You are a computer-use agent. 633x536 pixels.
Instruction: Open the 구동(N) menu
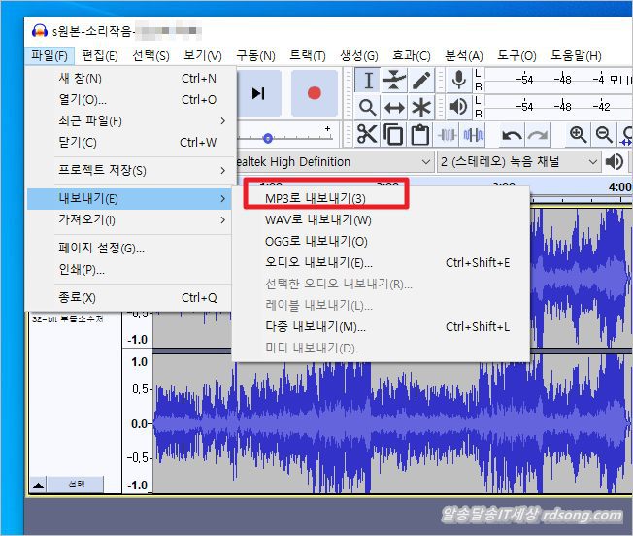[255, 55]
